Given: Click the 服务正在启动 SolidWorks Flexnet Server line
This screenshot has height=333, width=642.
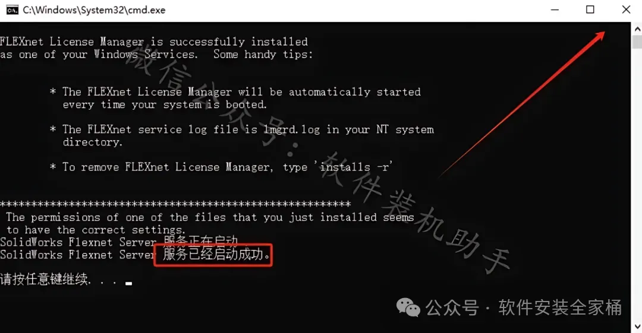Looking at the screenshot, I should point(119,242).
